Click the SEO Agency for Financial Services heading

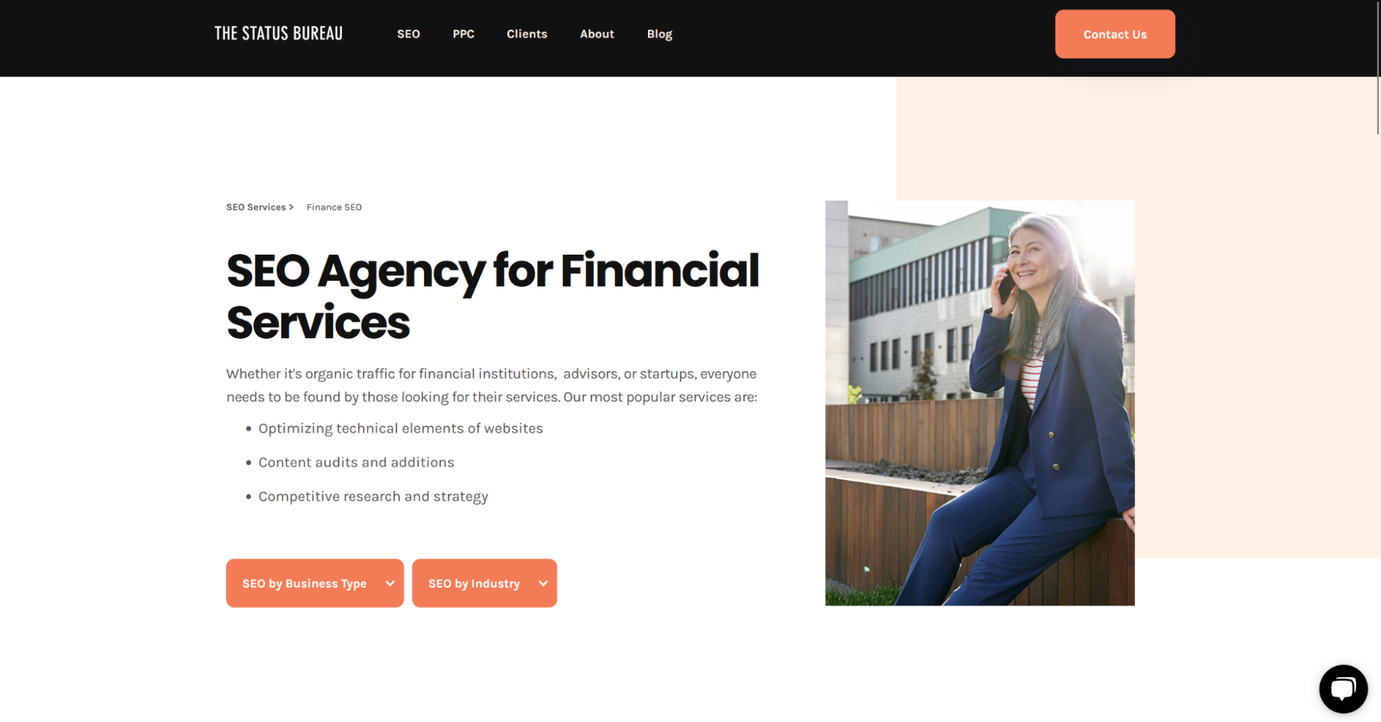pyautogui.click(x=493, y=296)
